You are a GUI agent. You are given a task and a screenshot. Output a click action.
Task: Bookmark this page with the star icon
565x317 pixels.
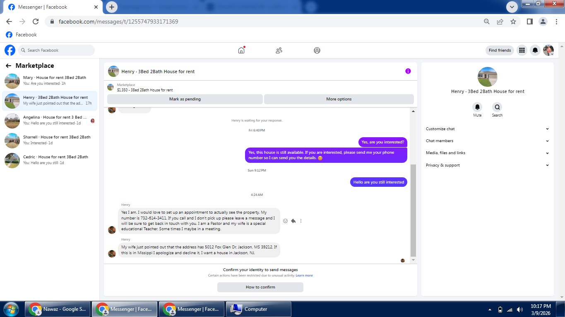[513, 21]
